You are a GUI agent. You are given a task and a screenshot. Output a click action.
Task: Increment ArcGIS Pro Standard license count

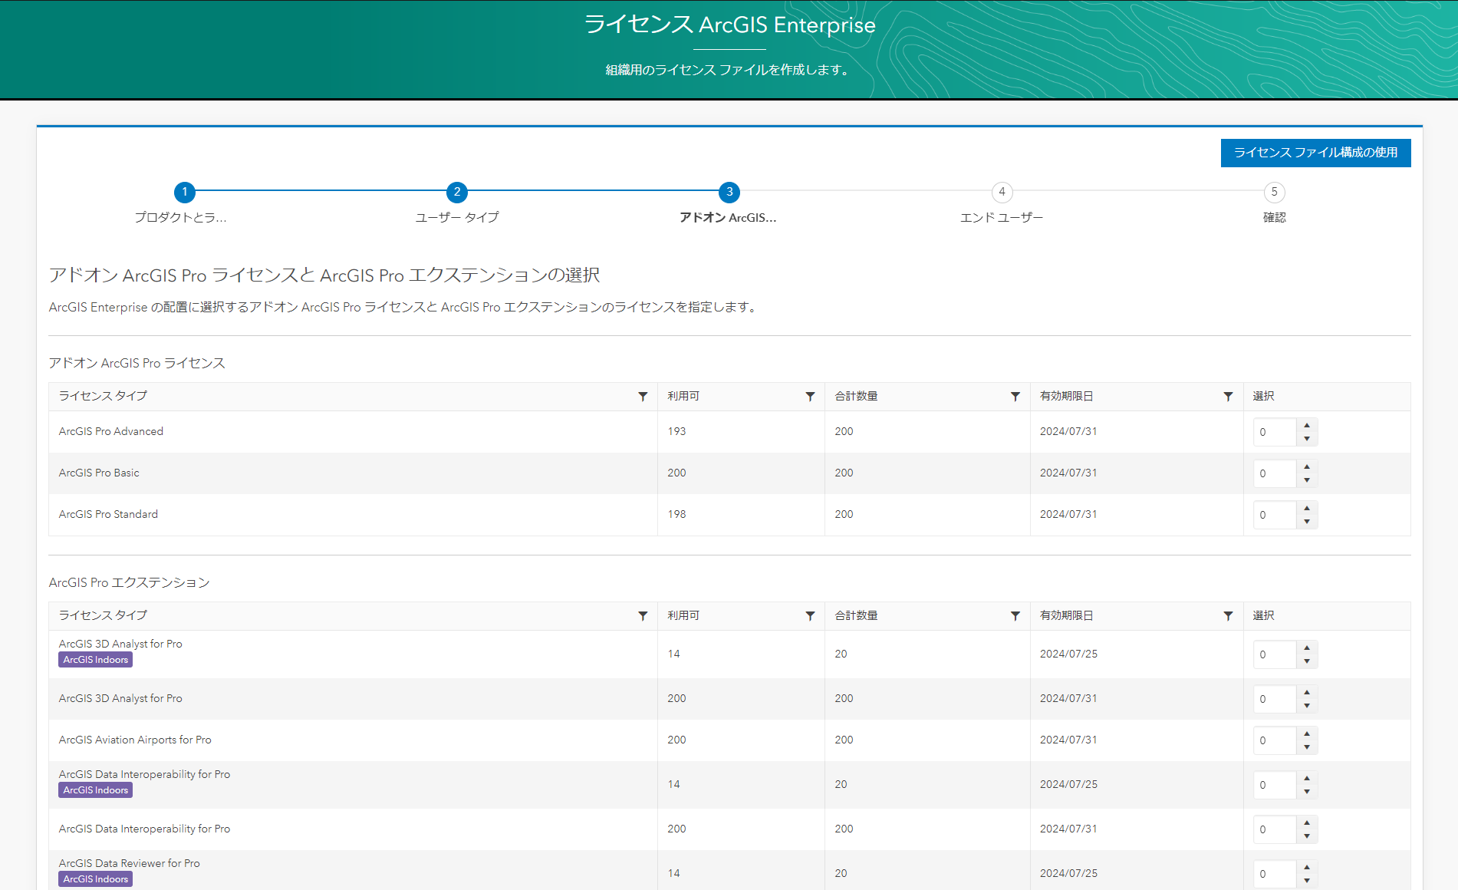tap(1307, 508)
